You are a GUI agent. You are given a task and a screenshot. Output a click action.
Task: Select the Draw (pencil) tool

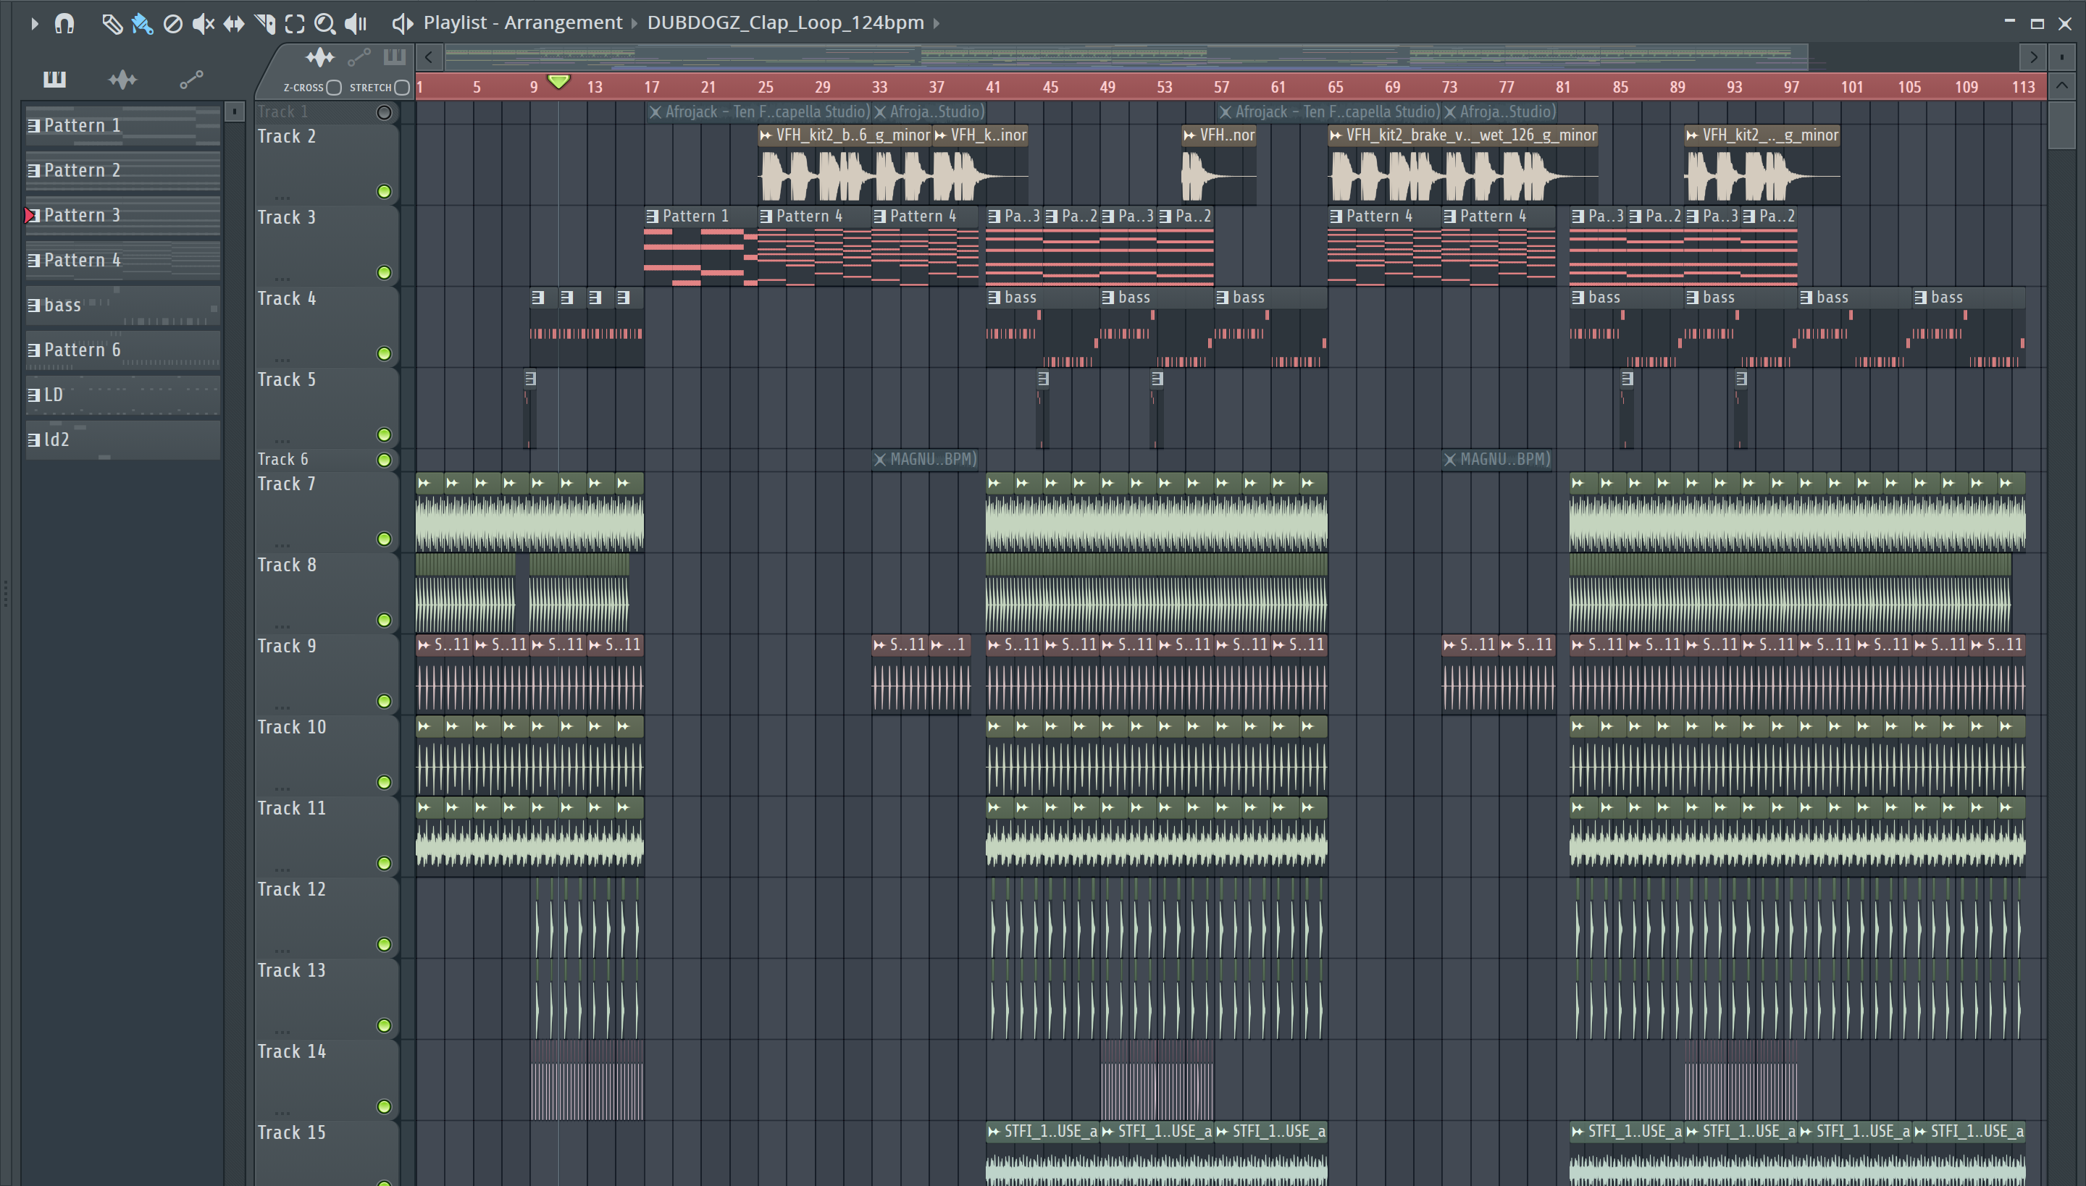pyautogui.click(x=112, y=24)
